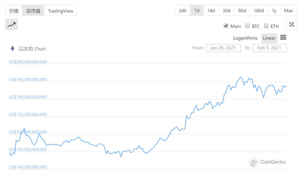Select the 1y time range
This screenshot has height=178, width=301.
274,11
